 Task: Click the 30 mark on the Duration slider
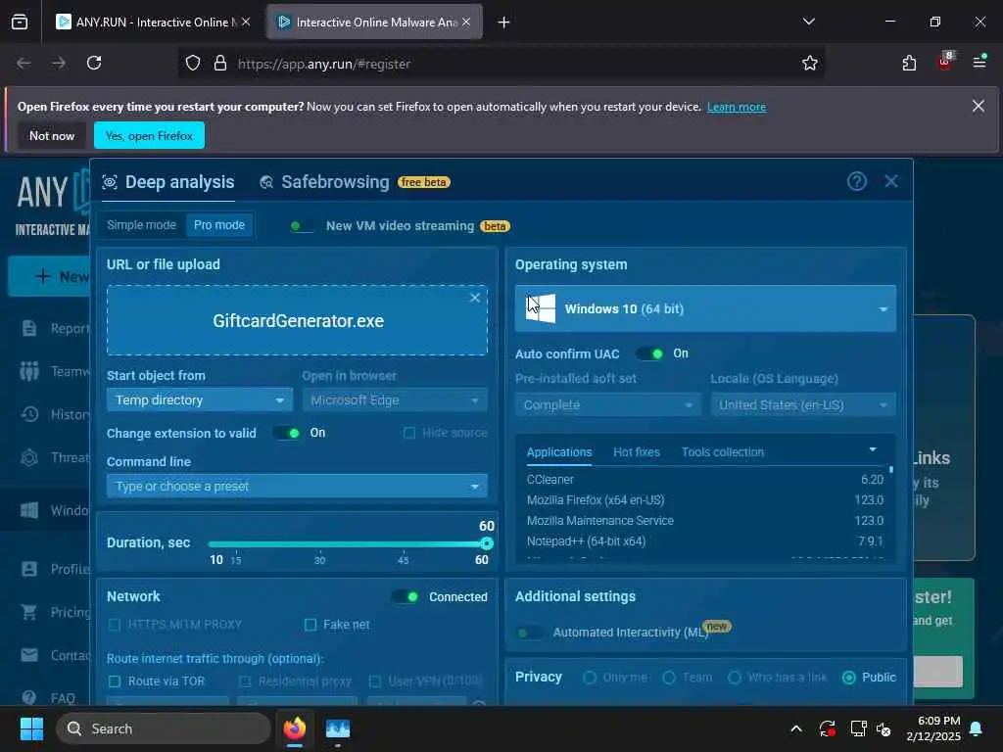320,559
